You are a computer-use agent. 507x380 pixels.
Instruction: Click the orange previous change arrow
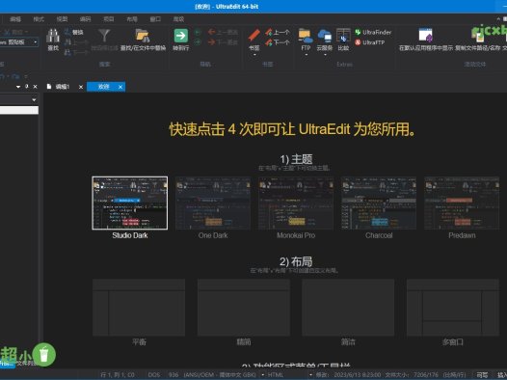coord(212,32)
